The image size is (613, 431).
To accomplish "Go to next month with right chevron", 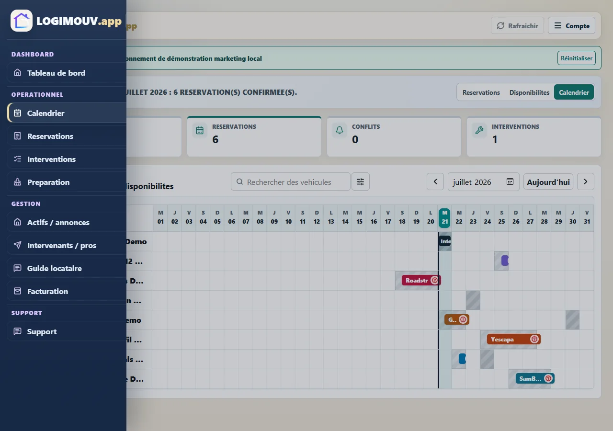I will click(586, 182).
